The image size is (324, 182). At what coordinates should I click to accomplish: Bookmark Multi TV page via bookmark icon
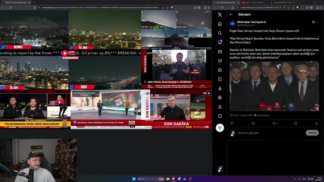[x=34, y=8]
